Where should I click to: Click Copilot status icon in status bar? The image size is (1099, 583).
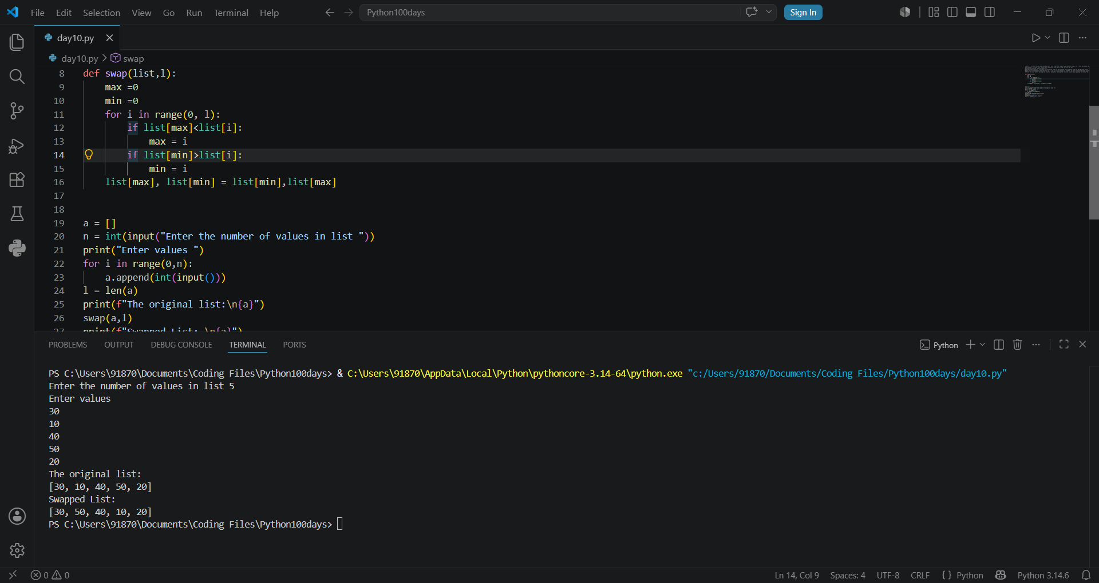coord(1001,575)
